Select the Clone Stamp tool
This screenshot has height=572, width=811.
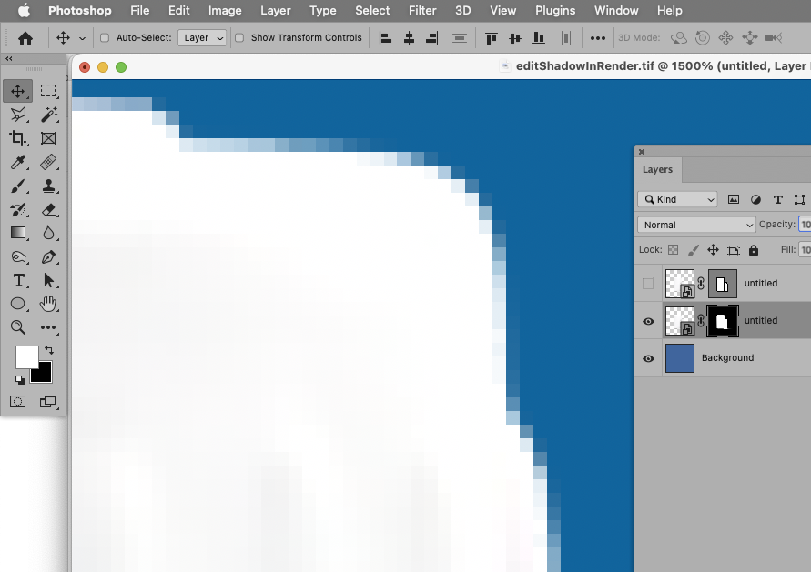point(49,186)
